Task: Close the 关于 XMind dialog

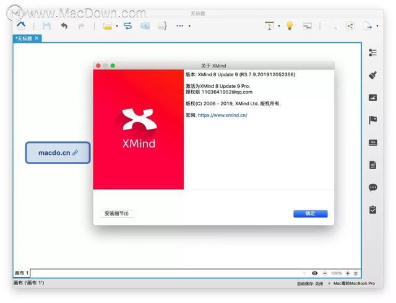Action: pos(98,66)
